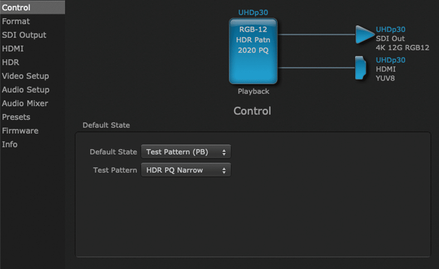Click the SDI Out 4K 12G RGB12 text
Viewport: 439px width, 269px height.
[x=402, y=43]
